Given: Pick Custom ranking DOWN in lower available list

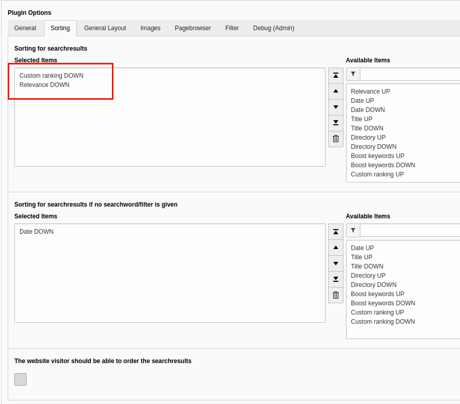Looking at the screenshot, I should [x=382, y=322].
